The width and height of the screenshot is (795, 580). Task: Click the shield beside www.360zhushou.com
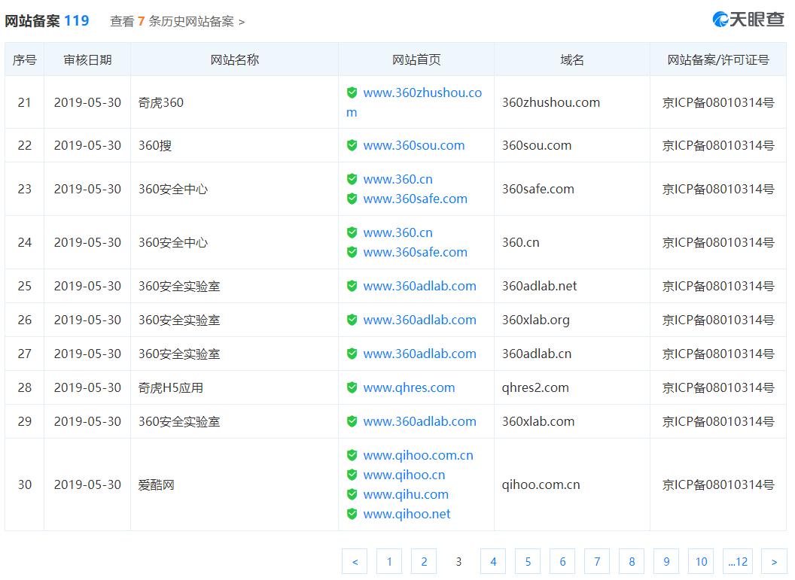coord(352,93)
